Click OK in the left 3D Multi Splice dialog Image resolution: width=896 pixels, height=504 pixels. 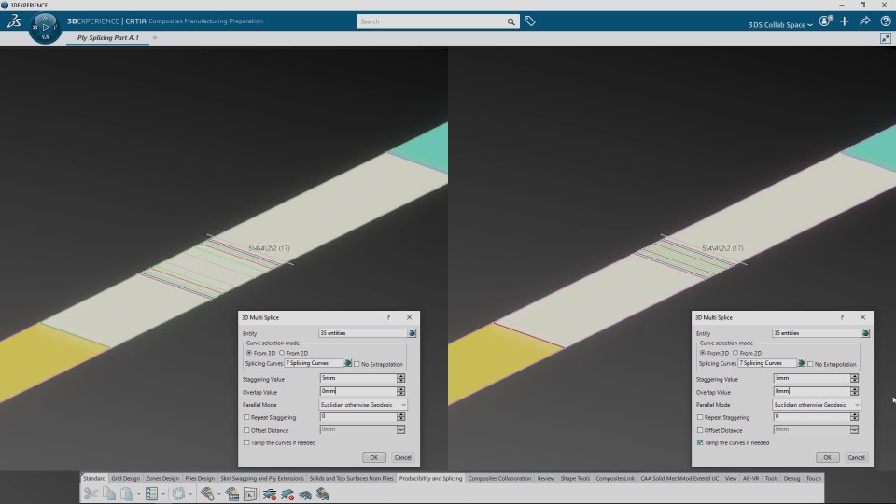[373, 457]
